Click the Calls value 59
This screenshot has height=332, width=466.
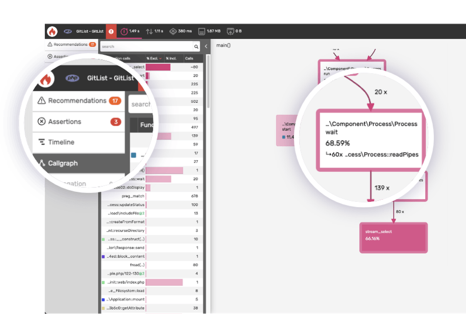coord(196,144)
